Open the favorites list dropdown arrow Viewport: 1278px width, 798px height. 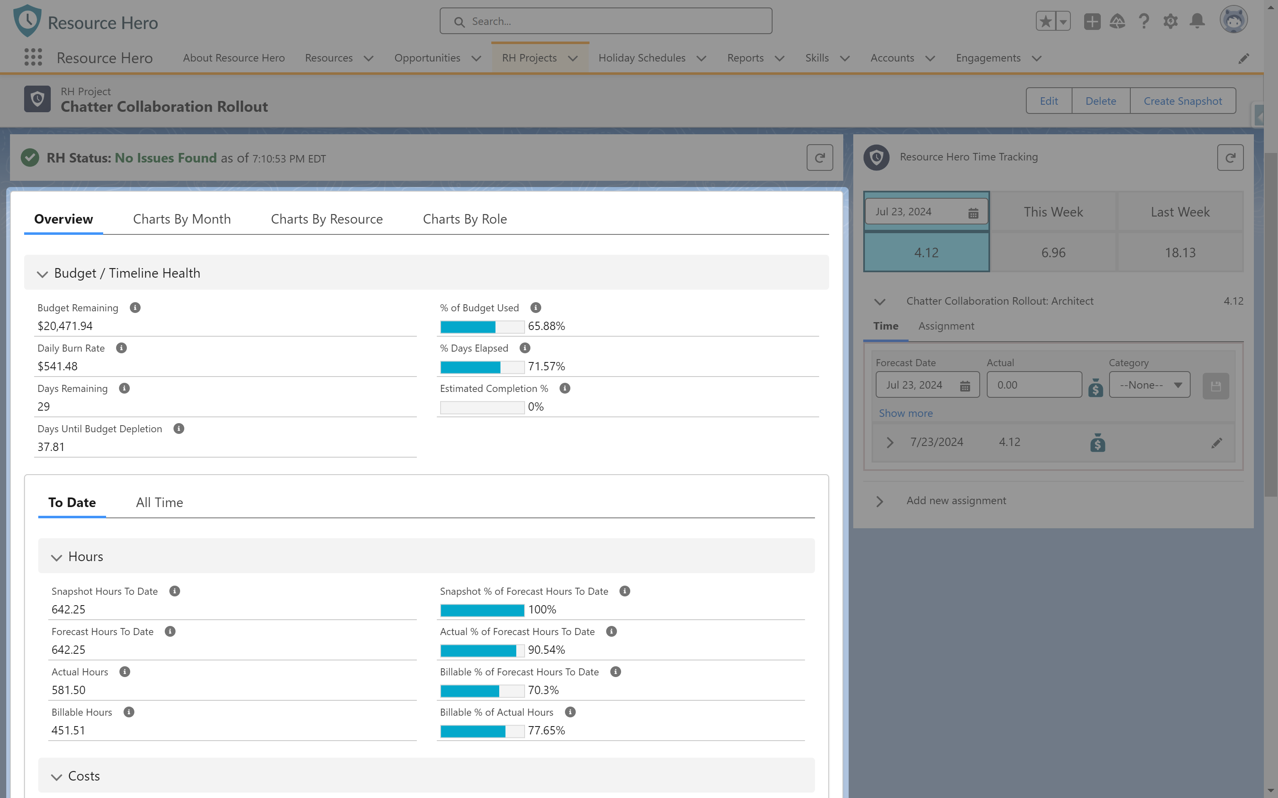tap(1063, 21)
